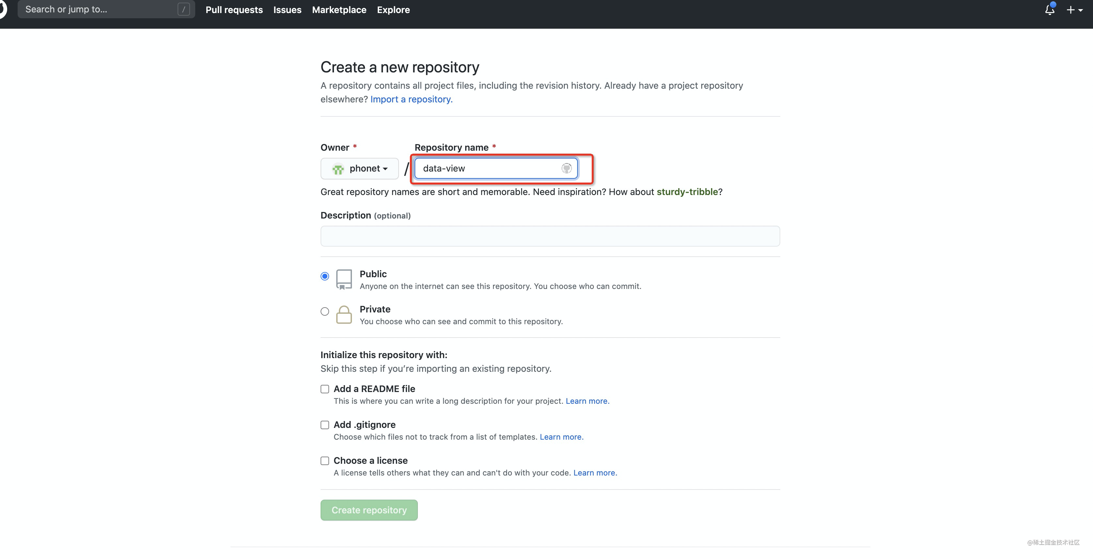Click the repository book icon beside Public
1093x559 pixels.
coord(344,279)
